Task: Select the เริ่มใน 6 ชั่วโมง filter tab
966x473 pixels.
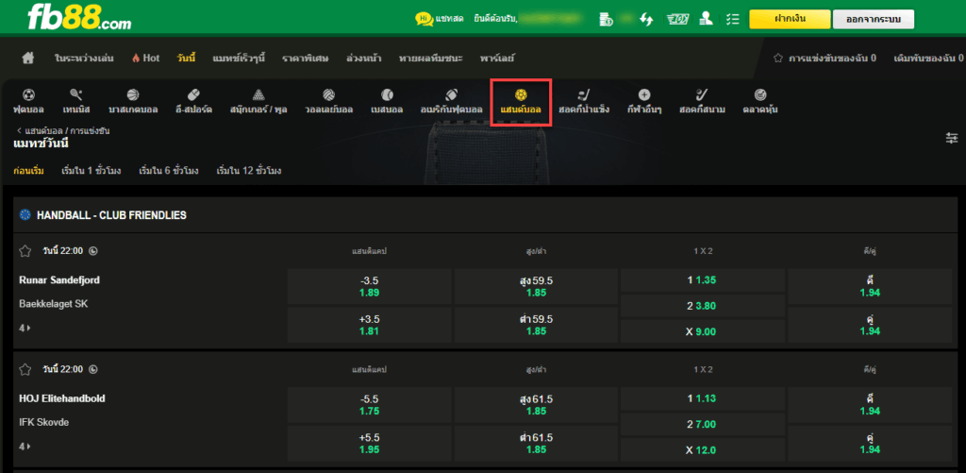Action: click(x=169, y=170)
